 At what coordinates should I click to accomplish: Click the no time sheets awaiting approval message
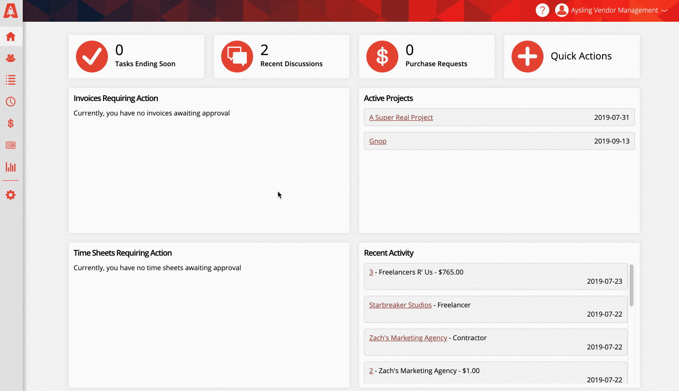(157, 268)
